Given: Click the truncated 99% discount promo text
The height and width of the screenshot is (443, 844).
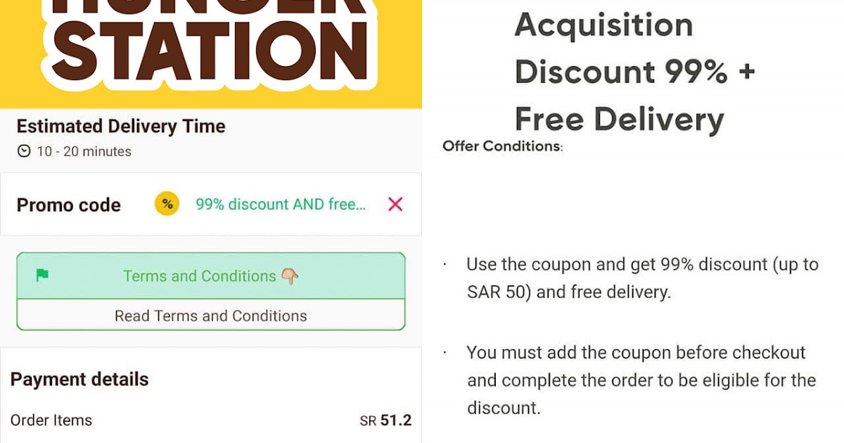Looking at the screenshot, I should click(x=281, y=204).
